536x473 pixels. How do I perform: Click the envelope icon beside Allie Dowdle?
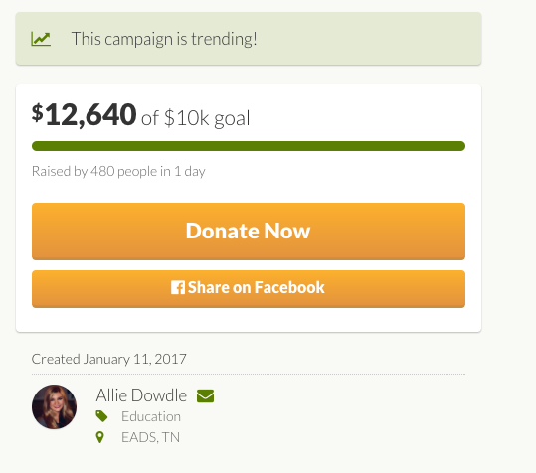205,396
